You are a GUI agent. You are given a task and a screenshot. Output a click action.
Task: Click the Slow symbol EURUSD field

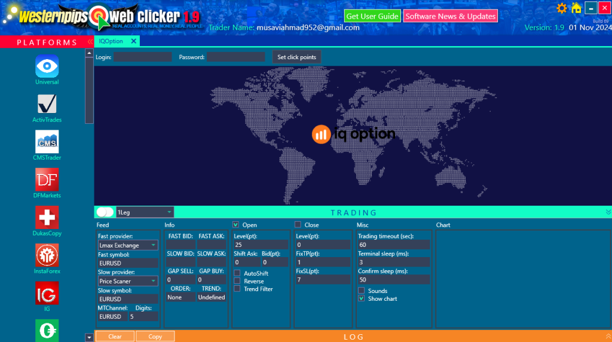128,299
